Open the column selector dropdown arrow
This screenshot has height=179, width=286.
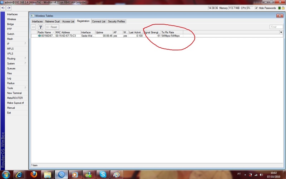click(x=281, y=32)
